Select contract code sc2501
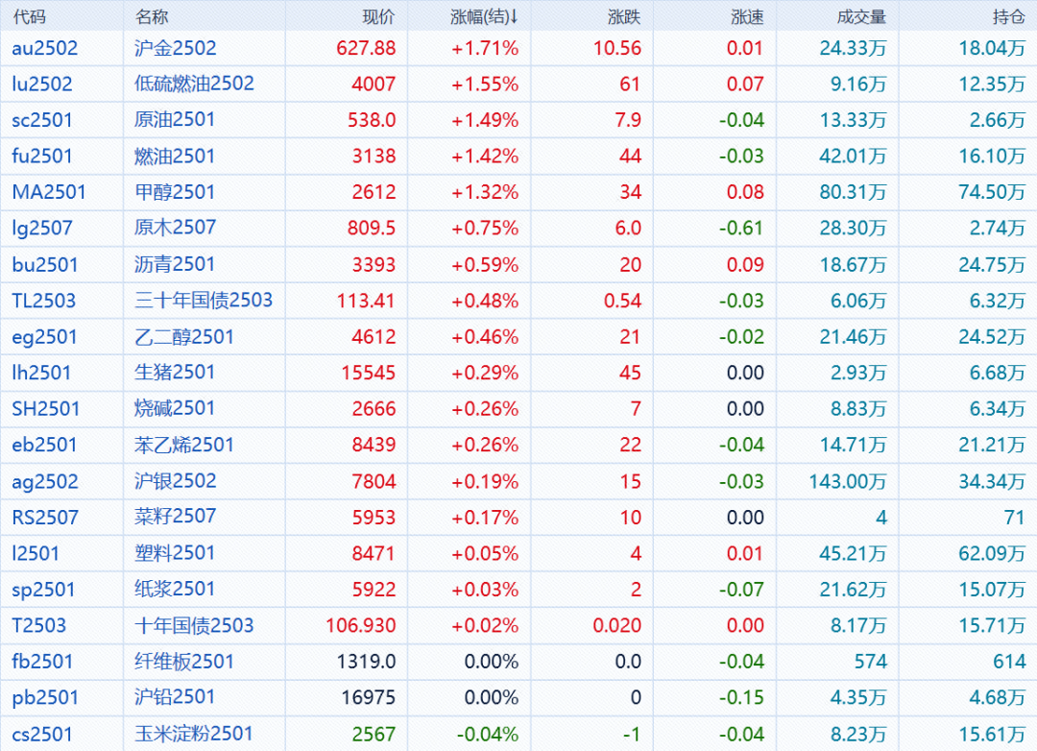Image resolution: width=1037 pixels, height=751 pixels. 42,120
